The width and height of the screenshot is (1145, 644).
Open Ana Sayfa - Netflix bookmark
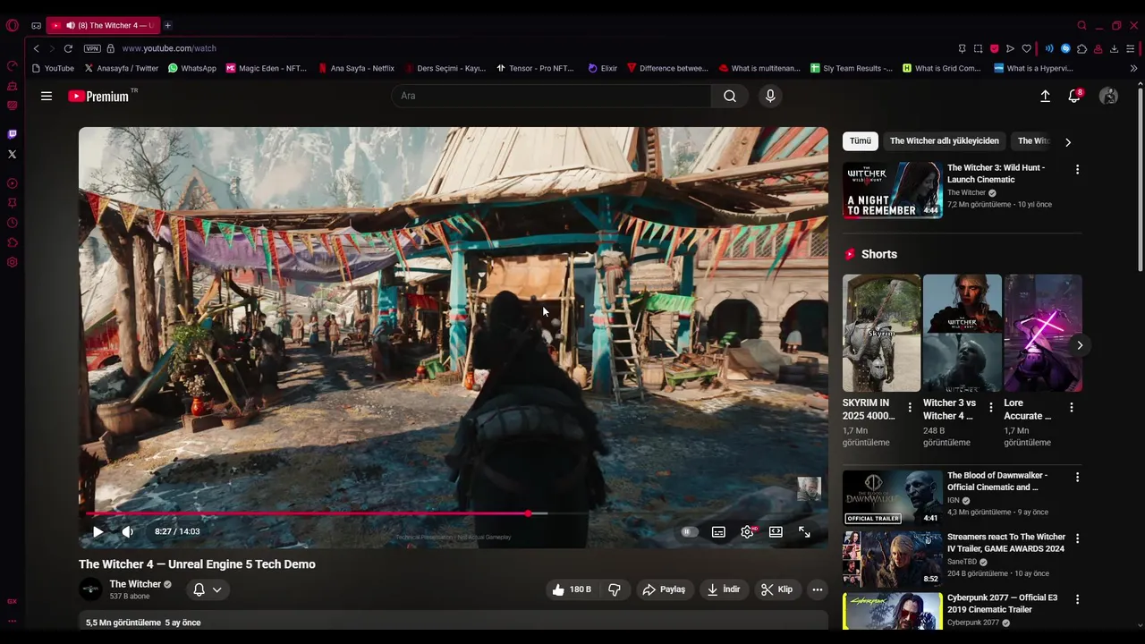[x=356, y=68]
